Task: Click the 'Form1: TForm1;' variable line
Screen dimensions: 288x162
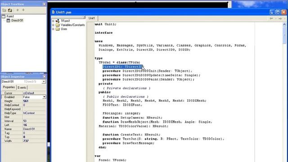Action: [112, 160]
